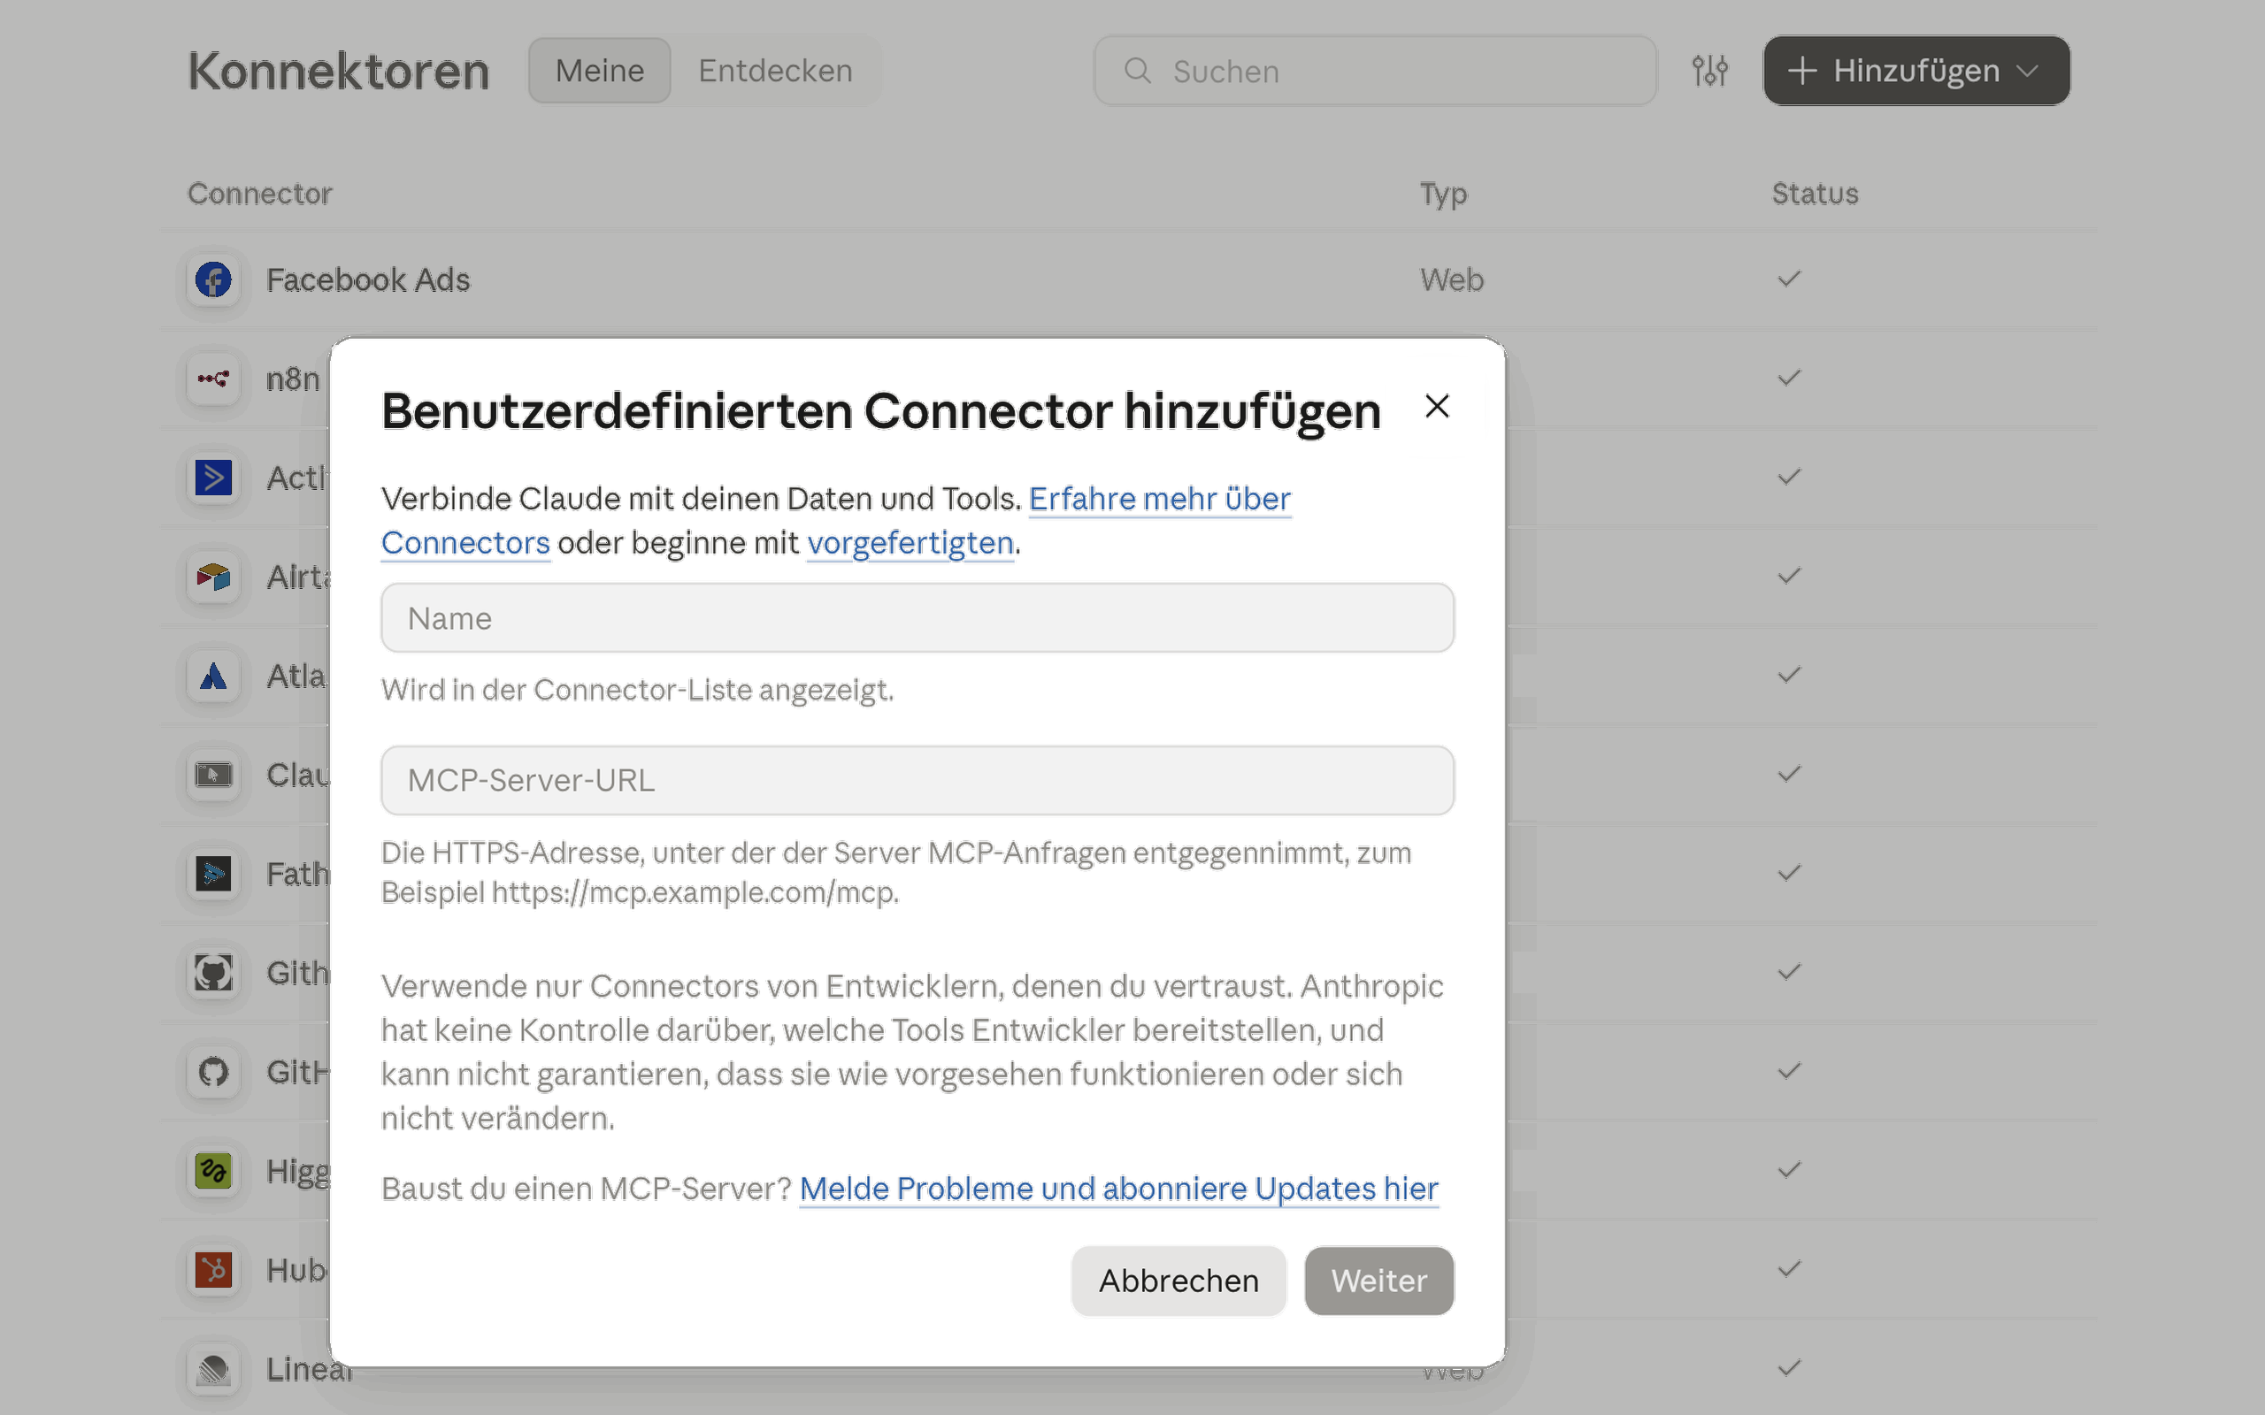
Task: Click the Abbrechen button
Action: (x=1179, y=1281)
